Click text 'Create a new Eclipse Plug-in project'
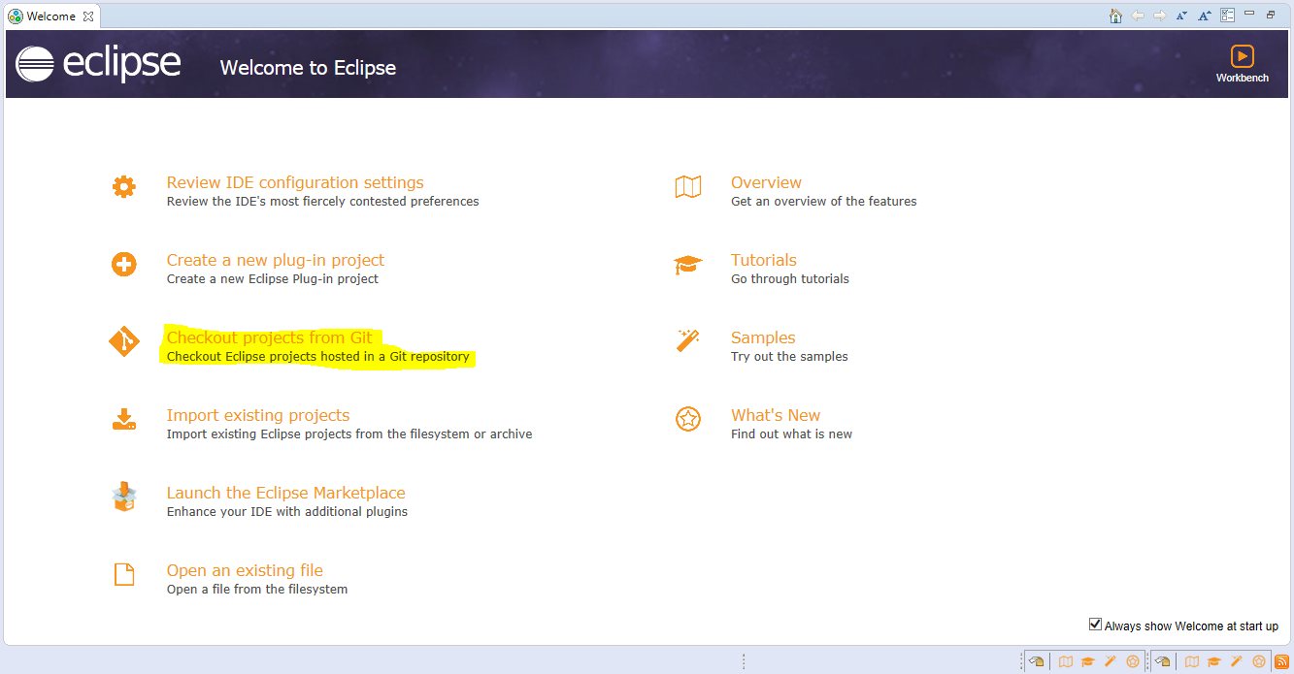This screenshot has height=674, width=1294. point(273,279)
